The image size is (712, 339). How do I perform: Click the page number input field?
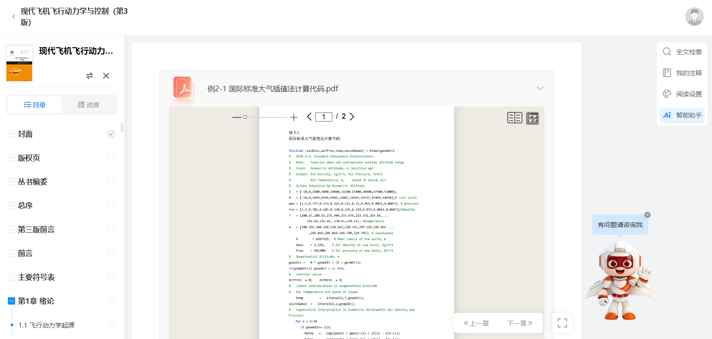[324, 117]
